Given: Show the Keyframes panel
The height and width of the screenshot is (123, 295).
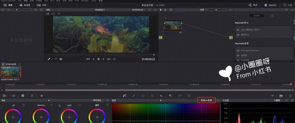Looking at the screenshot, I should [x=272, y=96].
